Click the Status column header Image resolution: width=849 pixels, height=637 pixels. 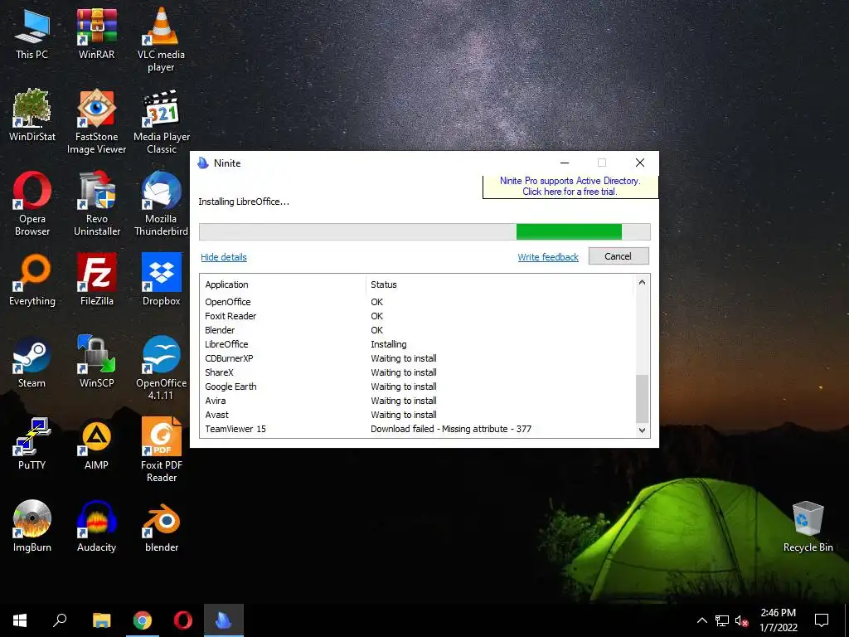(x=499, y=284)
